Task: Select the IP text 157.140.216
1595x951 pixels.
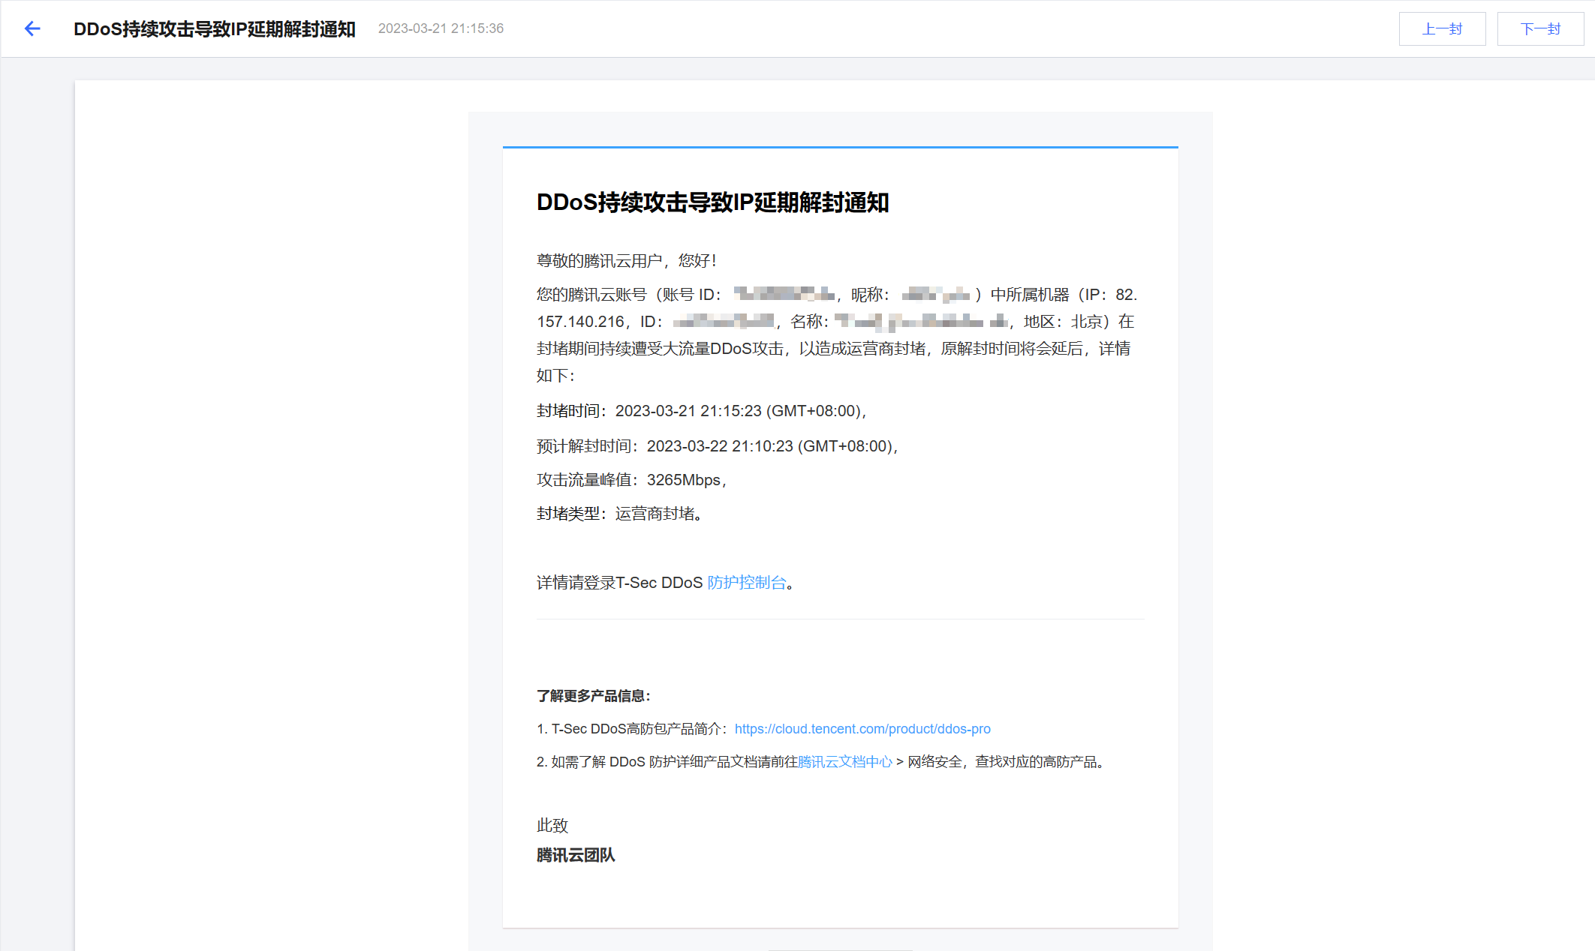Action: pos(581,322)
